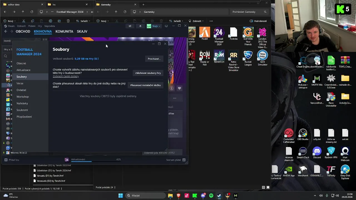
Task: Open the Zobrazit menu in Steam
Action: tap(21, 26)
